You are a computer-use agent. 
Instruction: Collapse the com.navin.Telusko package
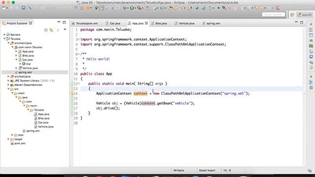tap(12, 47)
